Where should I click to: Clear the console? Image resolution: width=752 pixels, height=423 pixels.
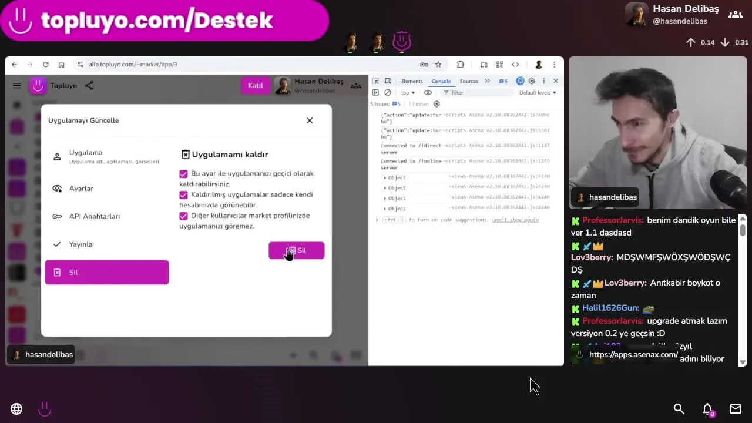click(x=388, y=93)
